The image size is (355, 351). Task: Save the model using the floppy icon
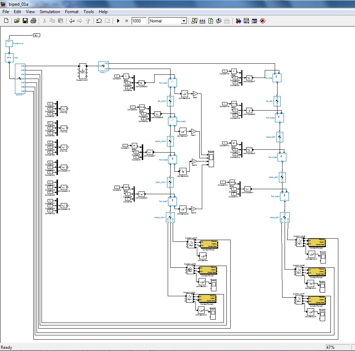[x=25, y=21]
